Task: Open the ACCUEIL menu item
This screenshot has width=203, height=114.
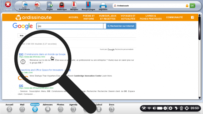Action: tap(73, 17)
